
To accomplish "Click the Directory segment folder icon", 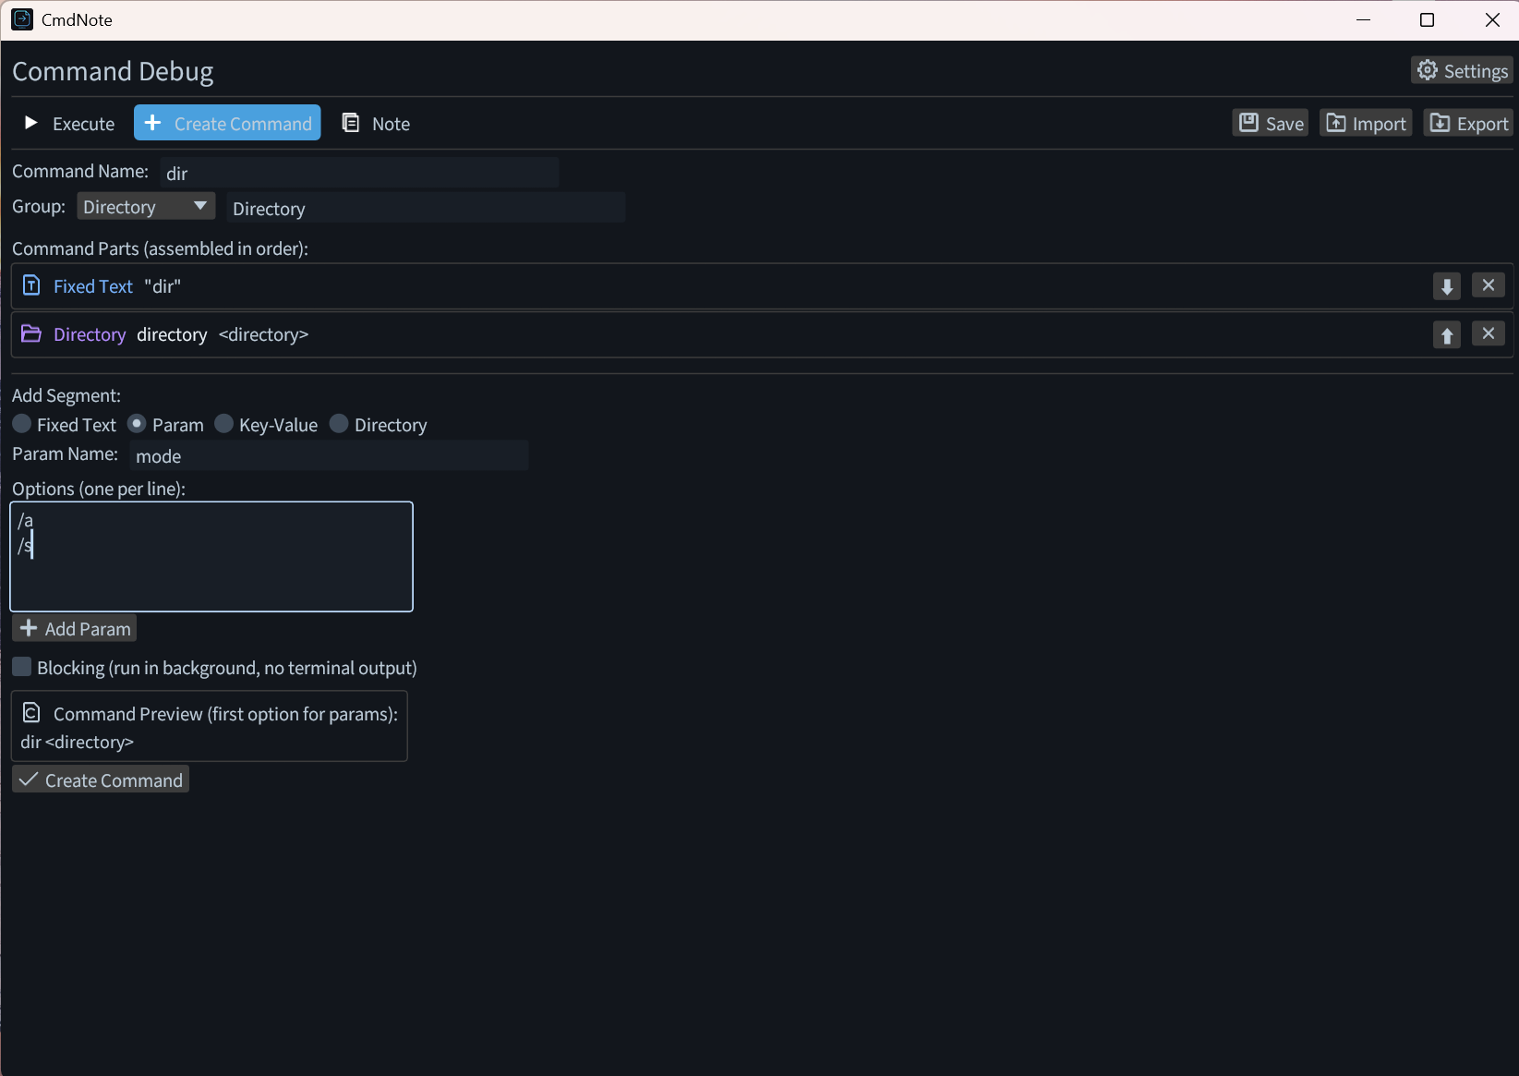I will (31, 333).
